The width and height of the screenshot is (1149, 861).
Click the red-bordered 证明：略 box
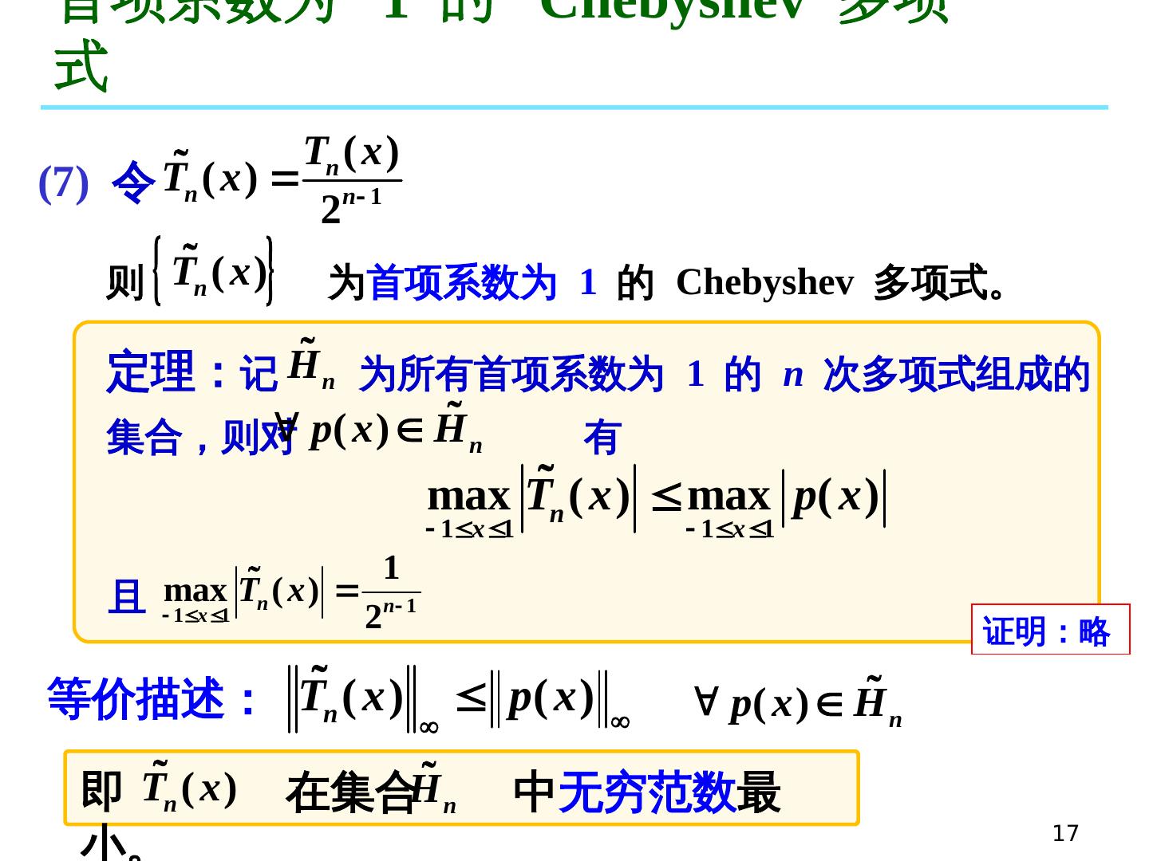1049,630
